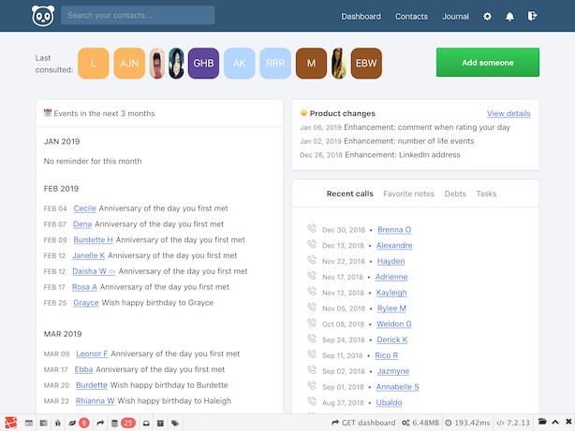
Task: Switch to the Tasks tab
Action: point(486,194)
